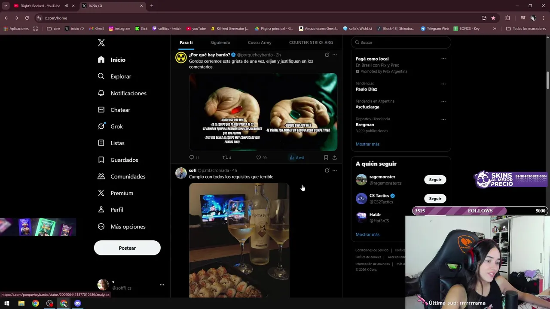
Task: Open Chatear in the sidebar
Action: (x=114, y=110)
